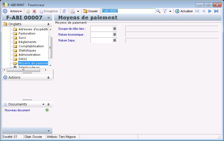Screen dimensions: 224x141
Task: Click the filter funnel icon
Action: [165, 11]
